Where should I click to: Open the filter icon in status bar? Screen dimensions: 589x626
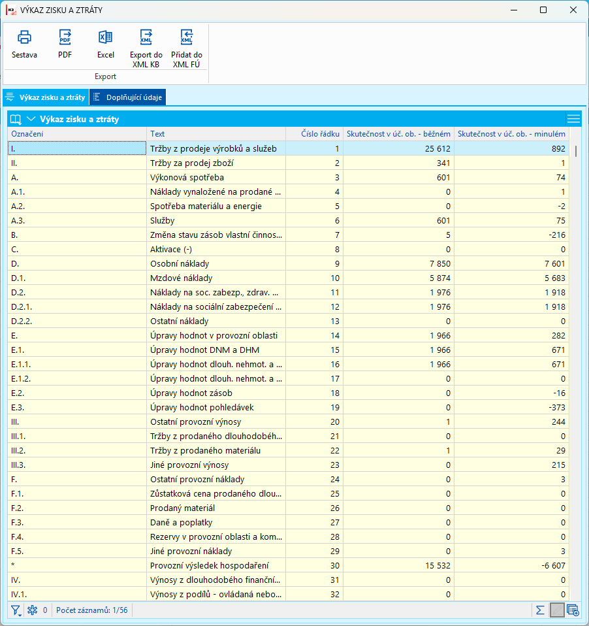16,610
